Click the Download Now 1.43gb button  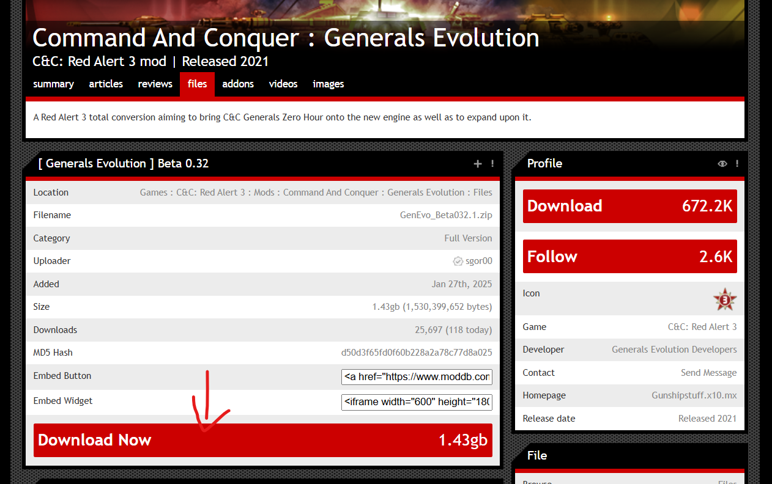[263, 440]
